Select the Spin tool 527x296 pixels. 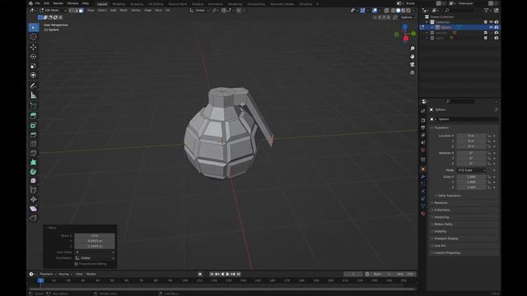click(33, 172)
